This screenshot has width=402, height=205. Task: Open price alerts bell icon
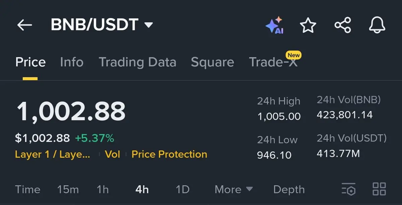[378, 25]
